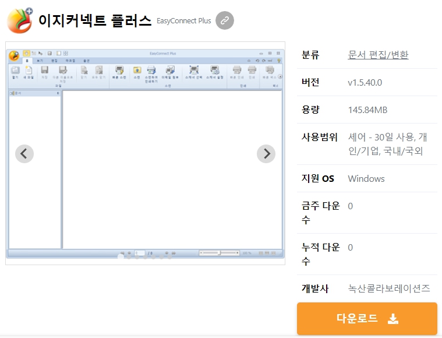The width and height of the screenshot is (442, 338).
Task: Click the Windows supported OS value
Action: 366,178
